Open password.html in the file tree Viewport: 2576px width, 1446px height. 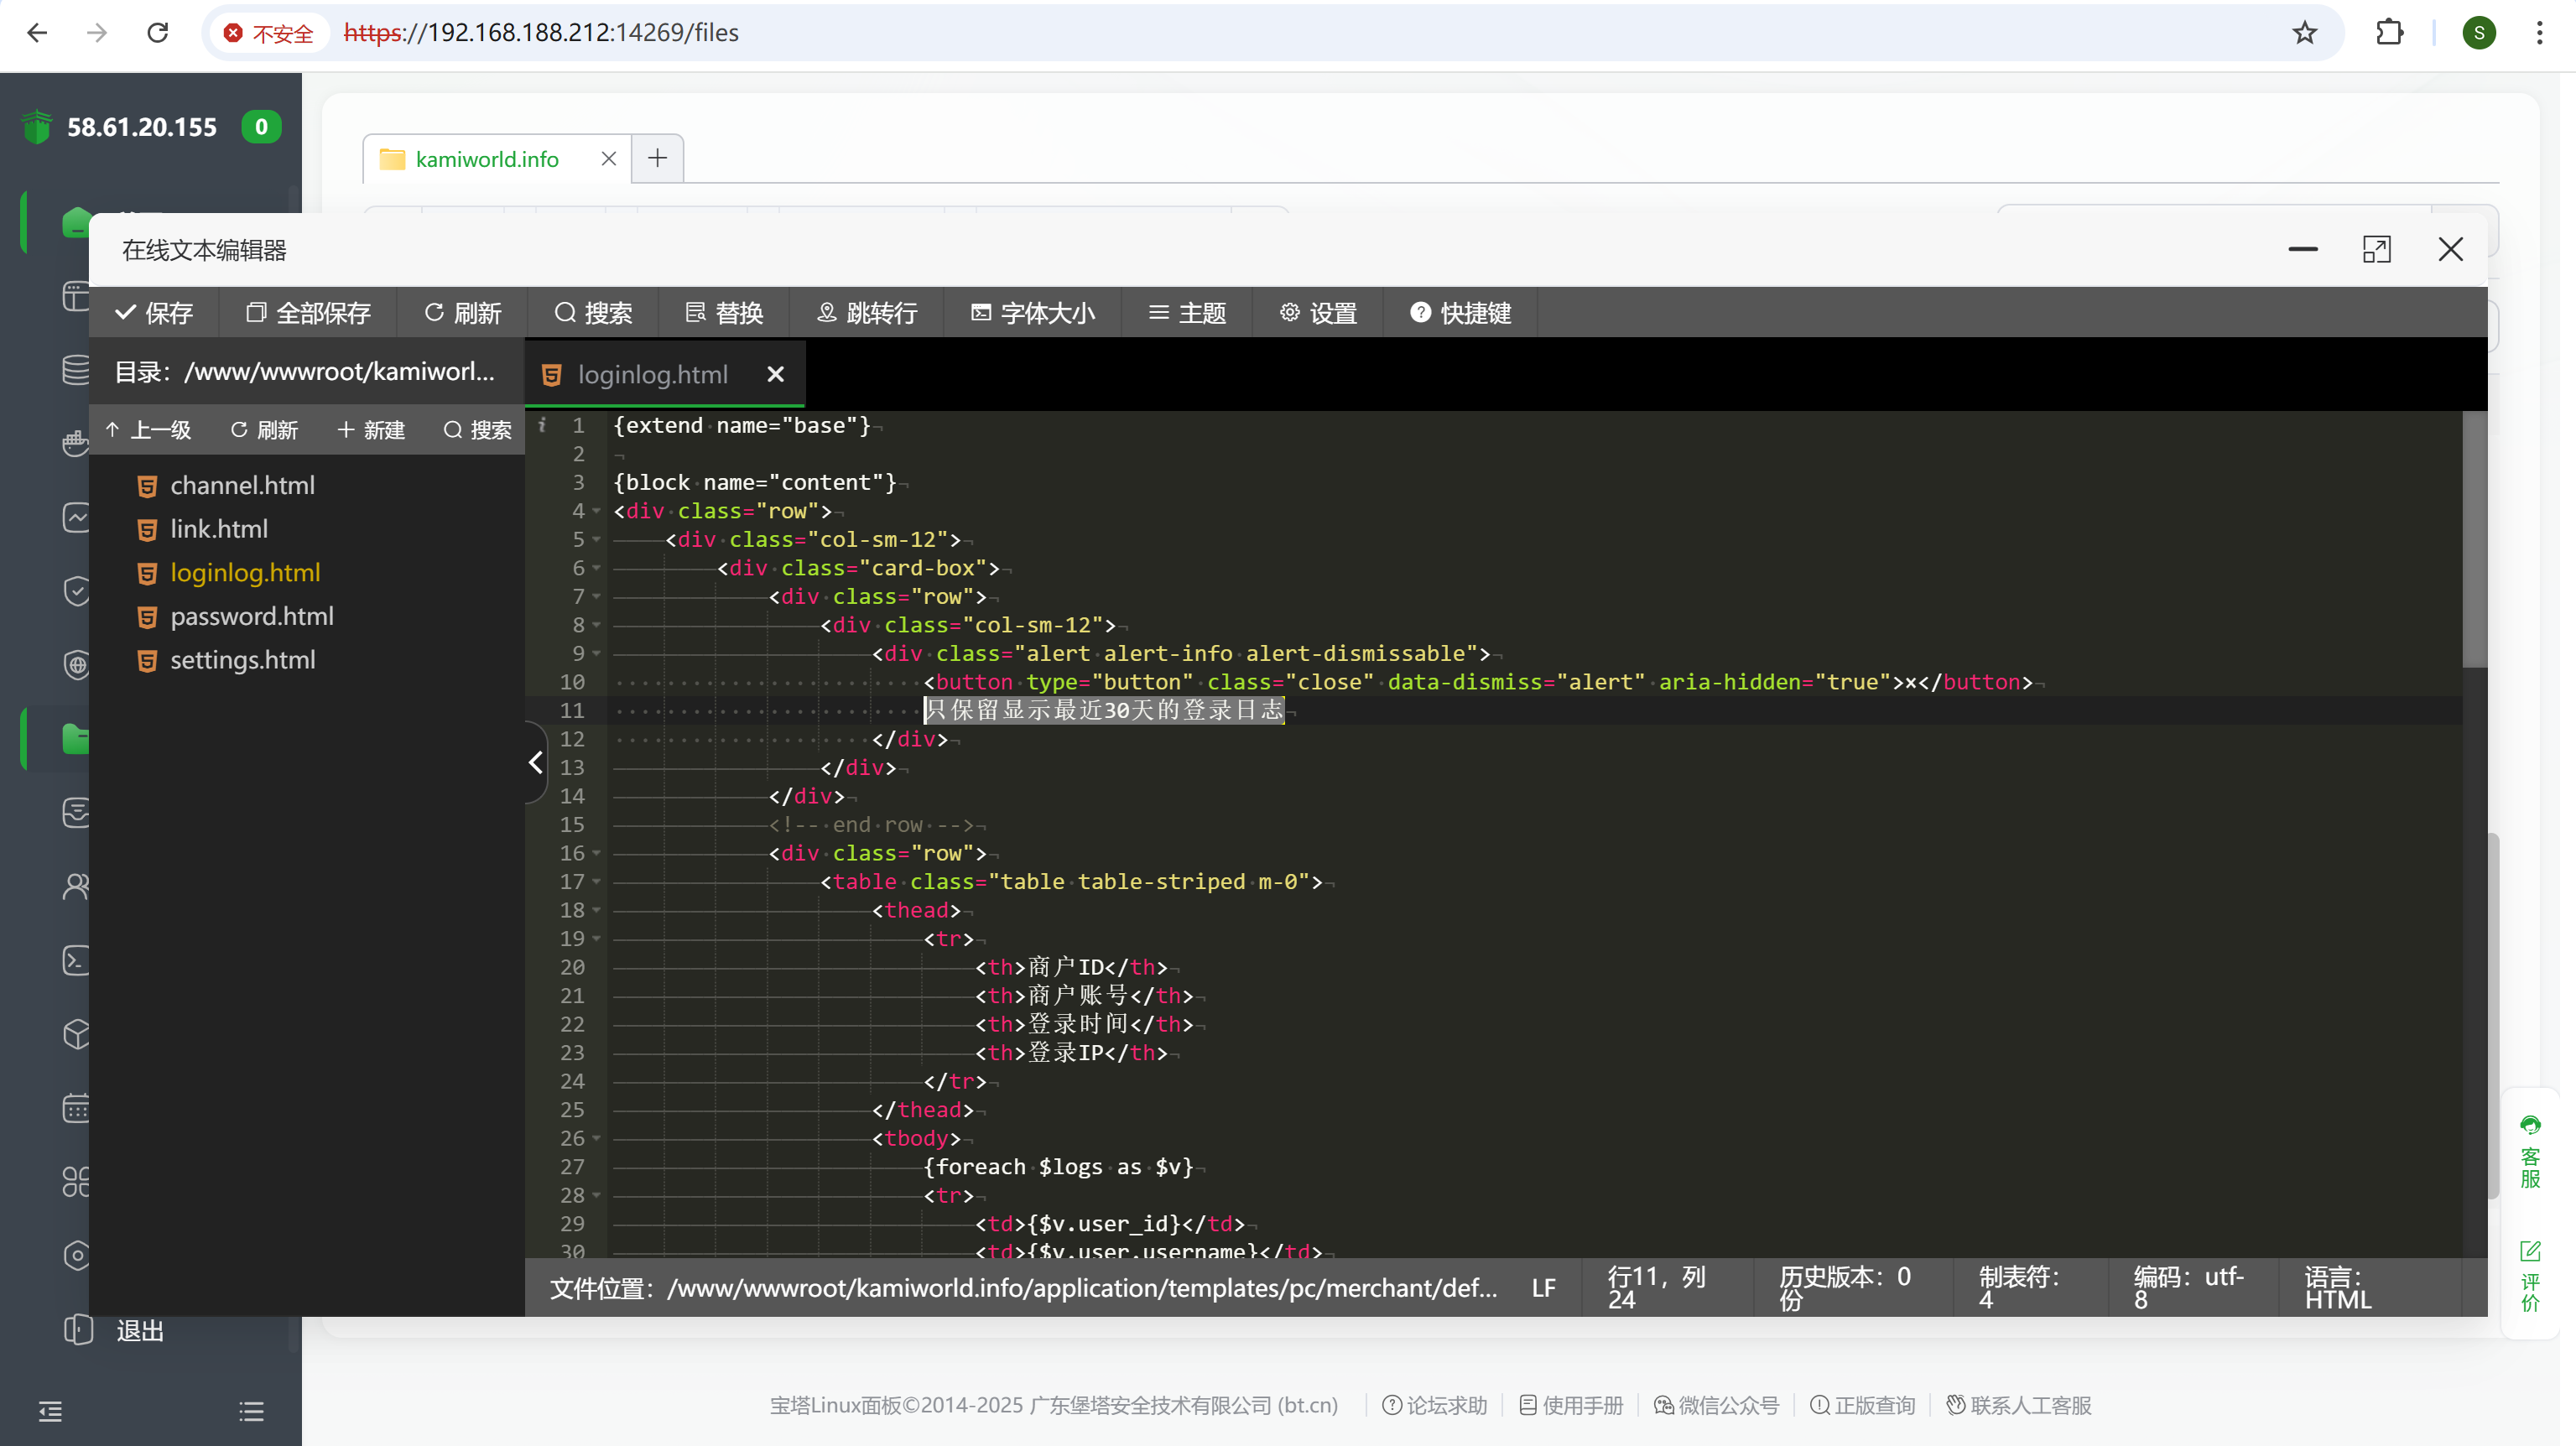(x=251, y=616)
